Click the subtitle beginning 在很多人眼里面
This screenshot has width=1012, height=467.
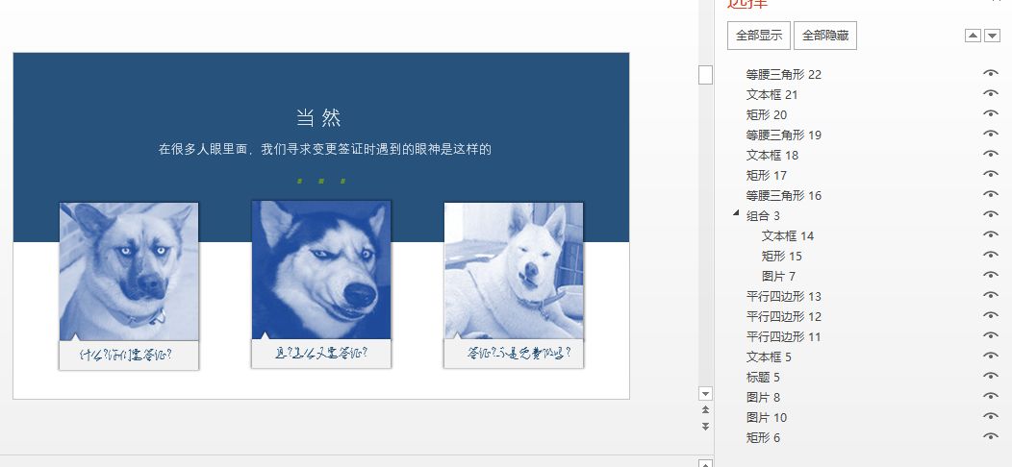point(324,150)
